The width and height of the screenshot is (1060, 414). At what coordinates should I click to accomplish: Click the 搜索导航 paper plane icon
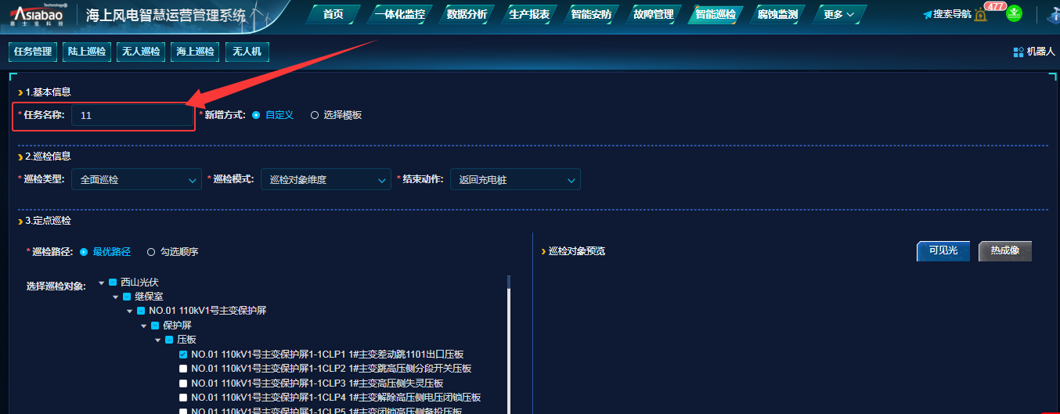pos(928,15)
